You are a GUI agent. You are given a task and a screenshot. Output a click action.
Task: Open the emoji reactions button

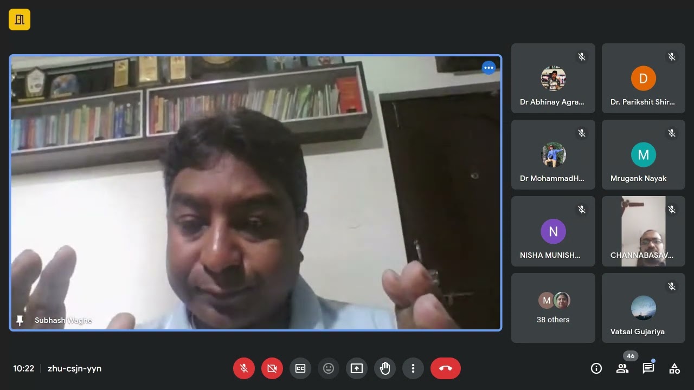[x=329, y=368]
